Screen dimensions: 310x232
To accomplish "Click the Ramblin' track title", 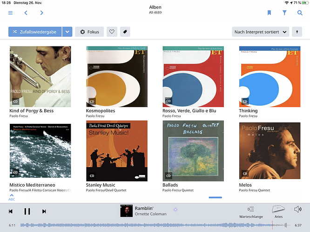I will click(x=144, y=208).
